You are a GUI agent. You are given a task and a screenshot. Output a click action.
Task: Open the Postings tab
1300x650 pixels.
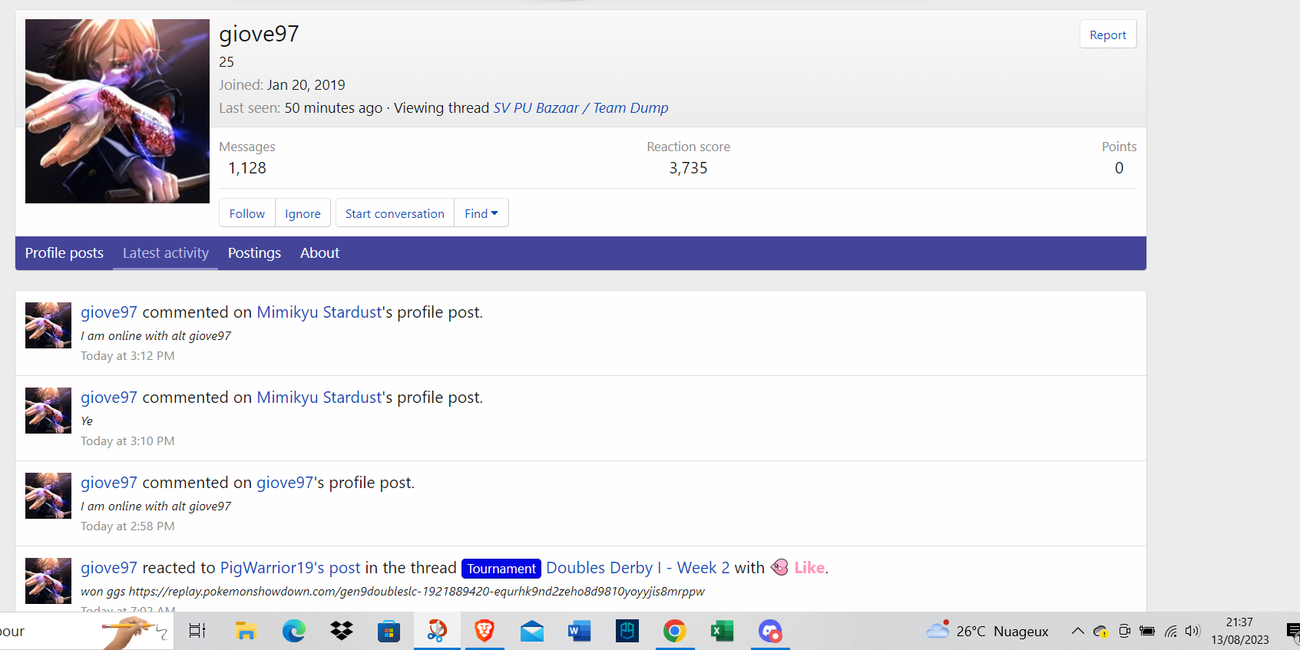[x=254, y=253]
